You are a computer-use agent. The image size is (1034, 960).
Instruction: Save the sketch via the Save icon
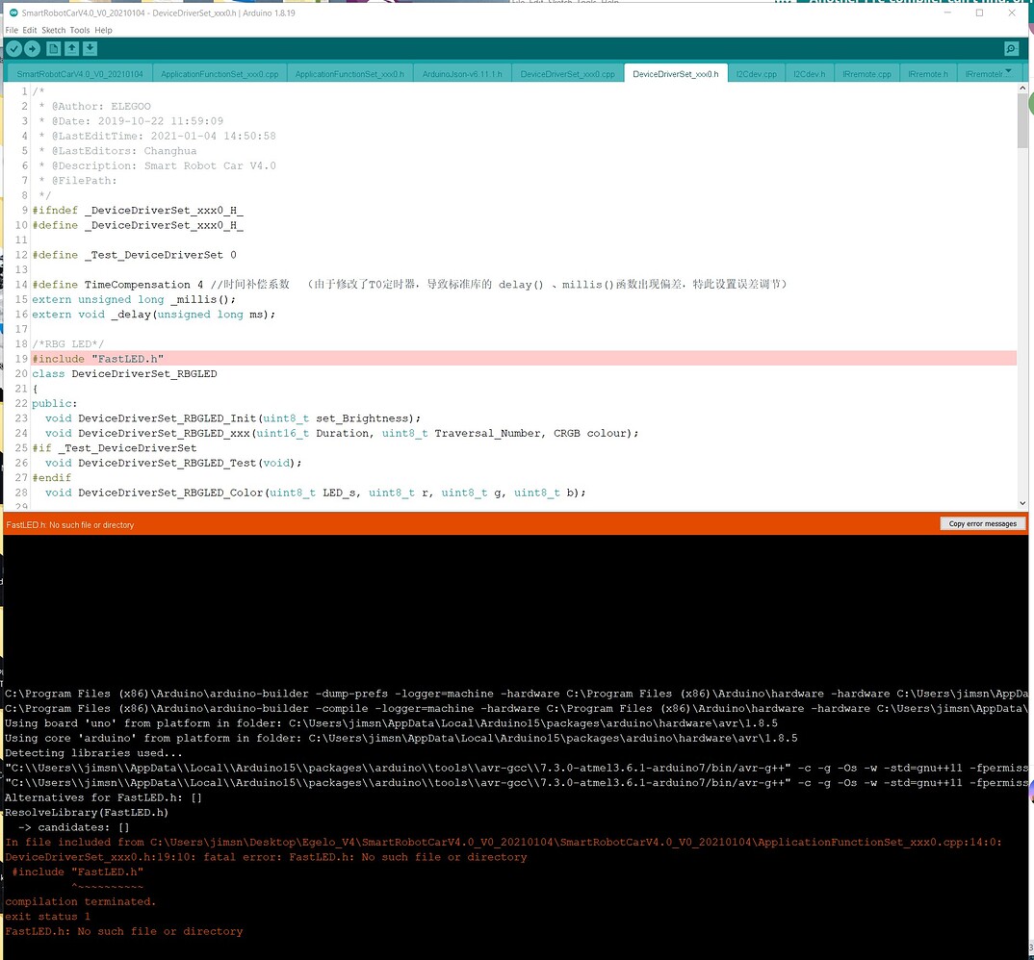click(89, 48)
